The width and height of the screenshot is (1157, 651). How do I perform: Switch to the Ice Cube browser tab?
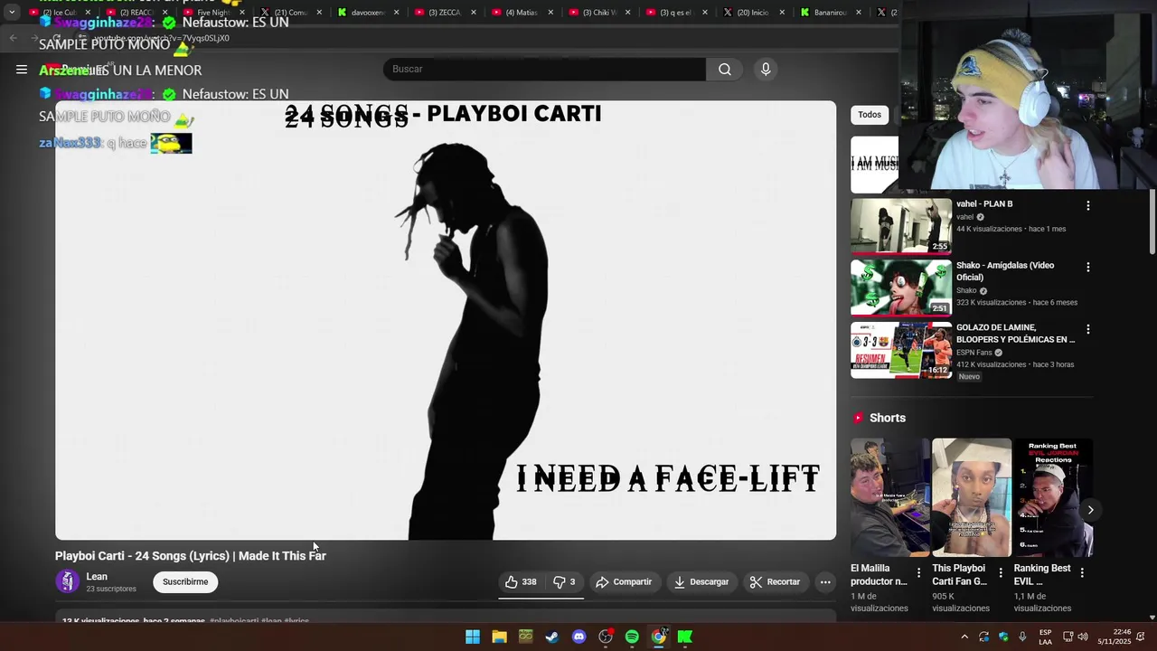tap(59, 13)
